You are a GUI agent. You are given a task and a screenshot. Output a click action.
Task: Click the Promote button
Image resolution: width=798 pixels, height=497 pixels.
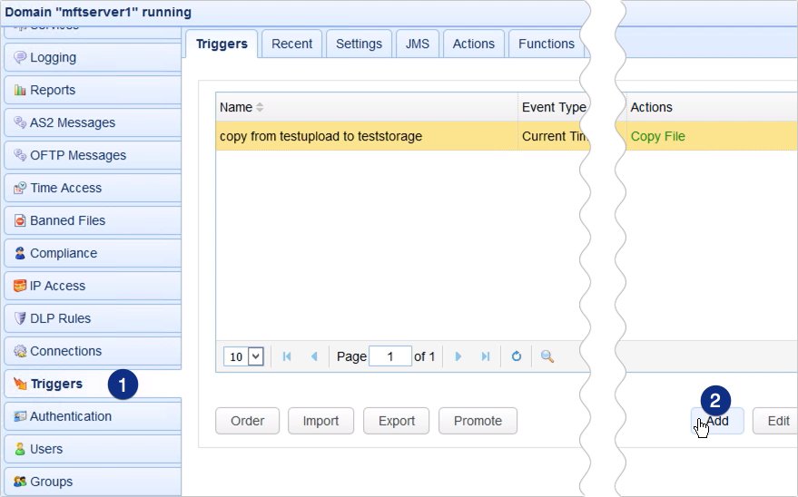478,421
